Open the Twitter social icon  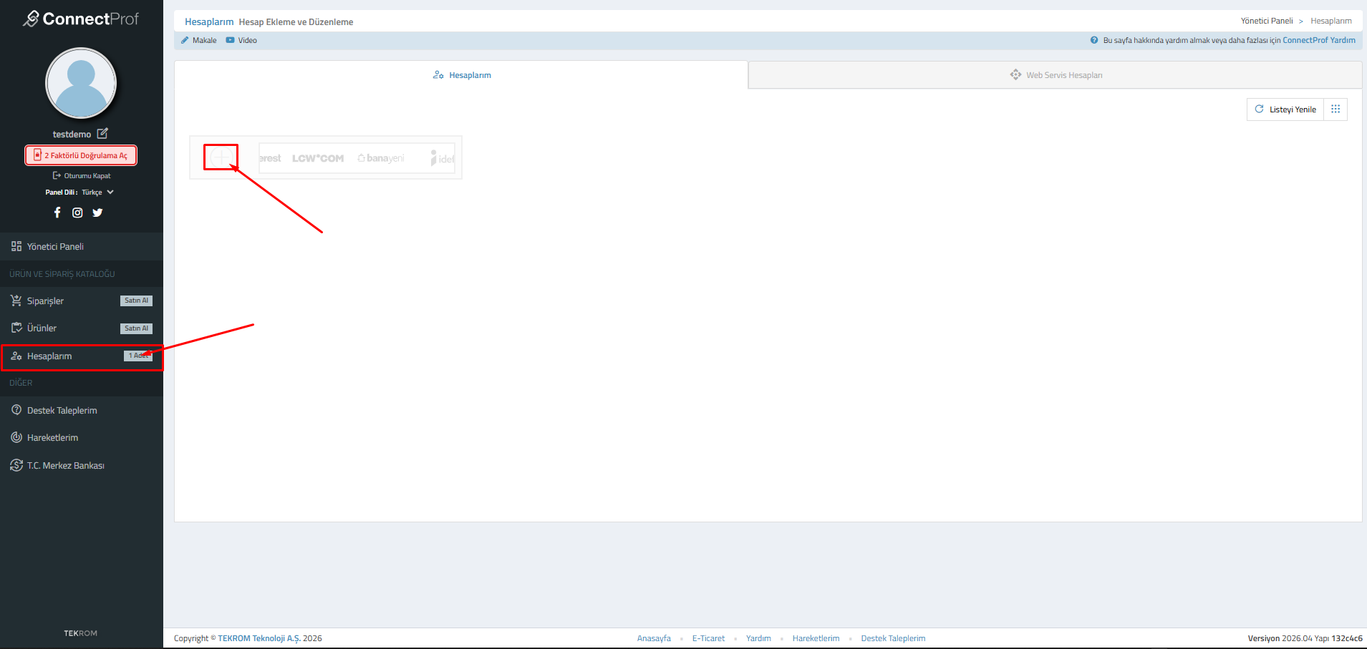point(97,213)
